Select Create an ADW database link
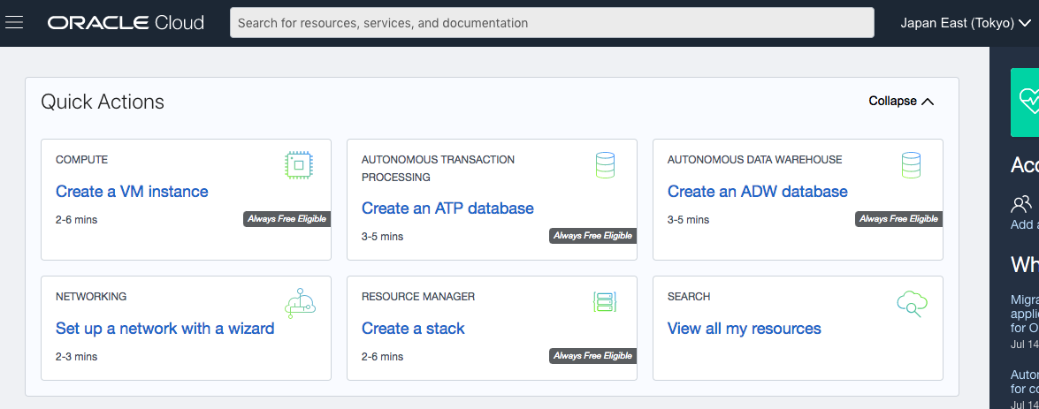This screenshot has height=409, width=1039. [x=757, y=192]
